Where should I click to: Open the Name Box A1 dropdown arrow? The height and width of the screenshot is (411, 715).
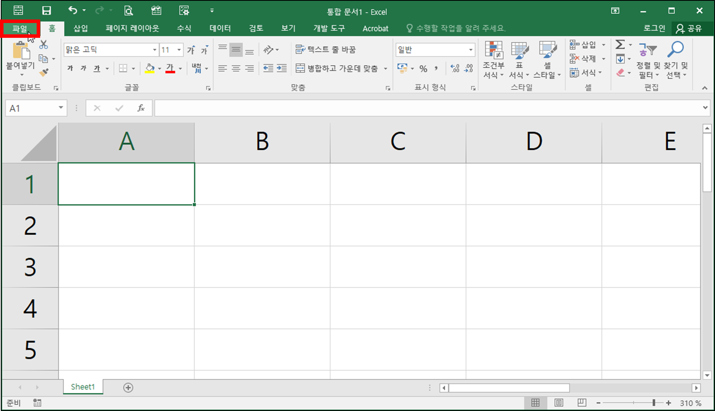pos(61,108)
